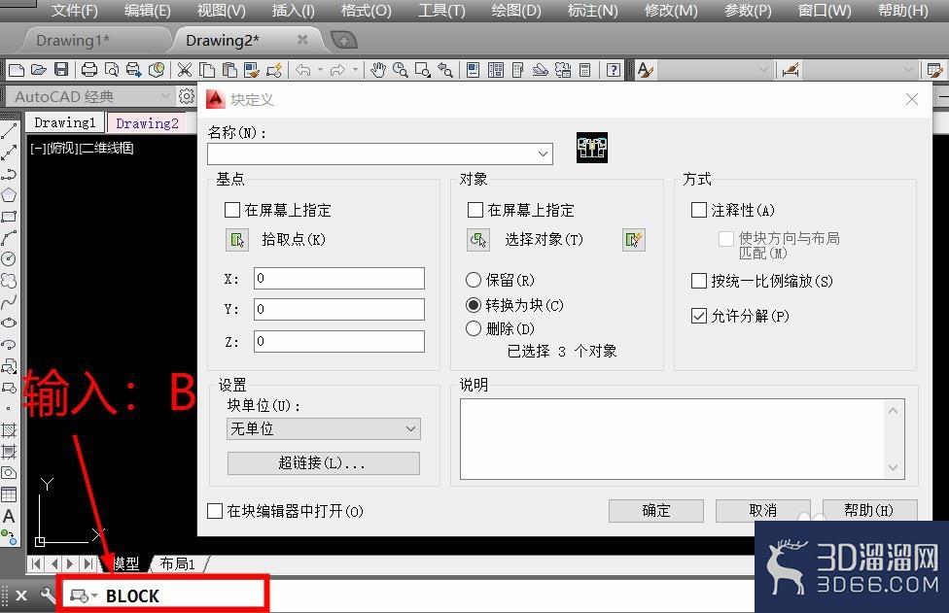Click the workspace settings gear icon
This screenshot has height=613, width=949.
[x=187, y=96]
